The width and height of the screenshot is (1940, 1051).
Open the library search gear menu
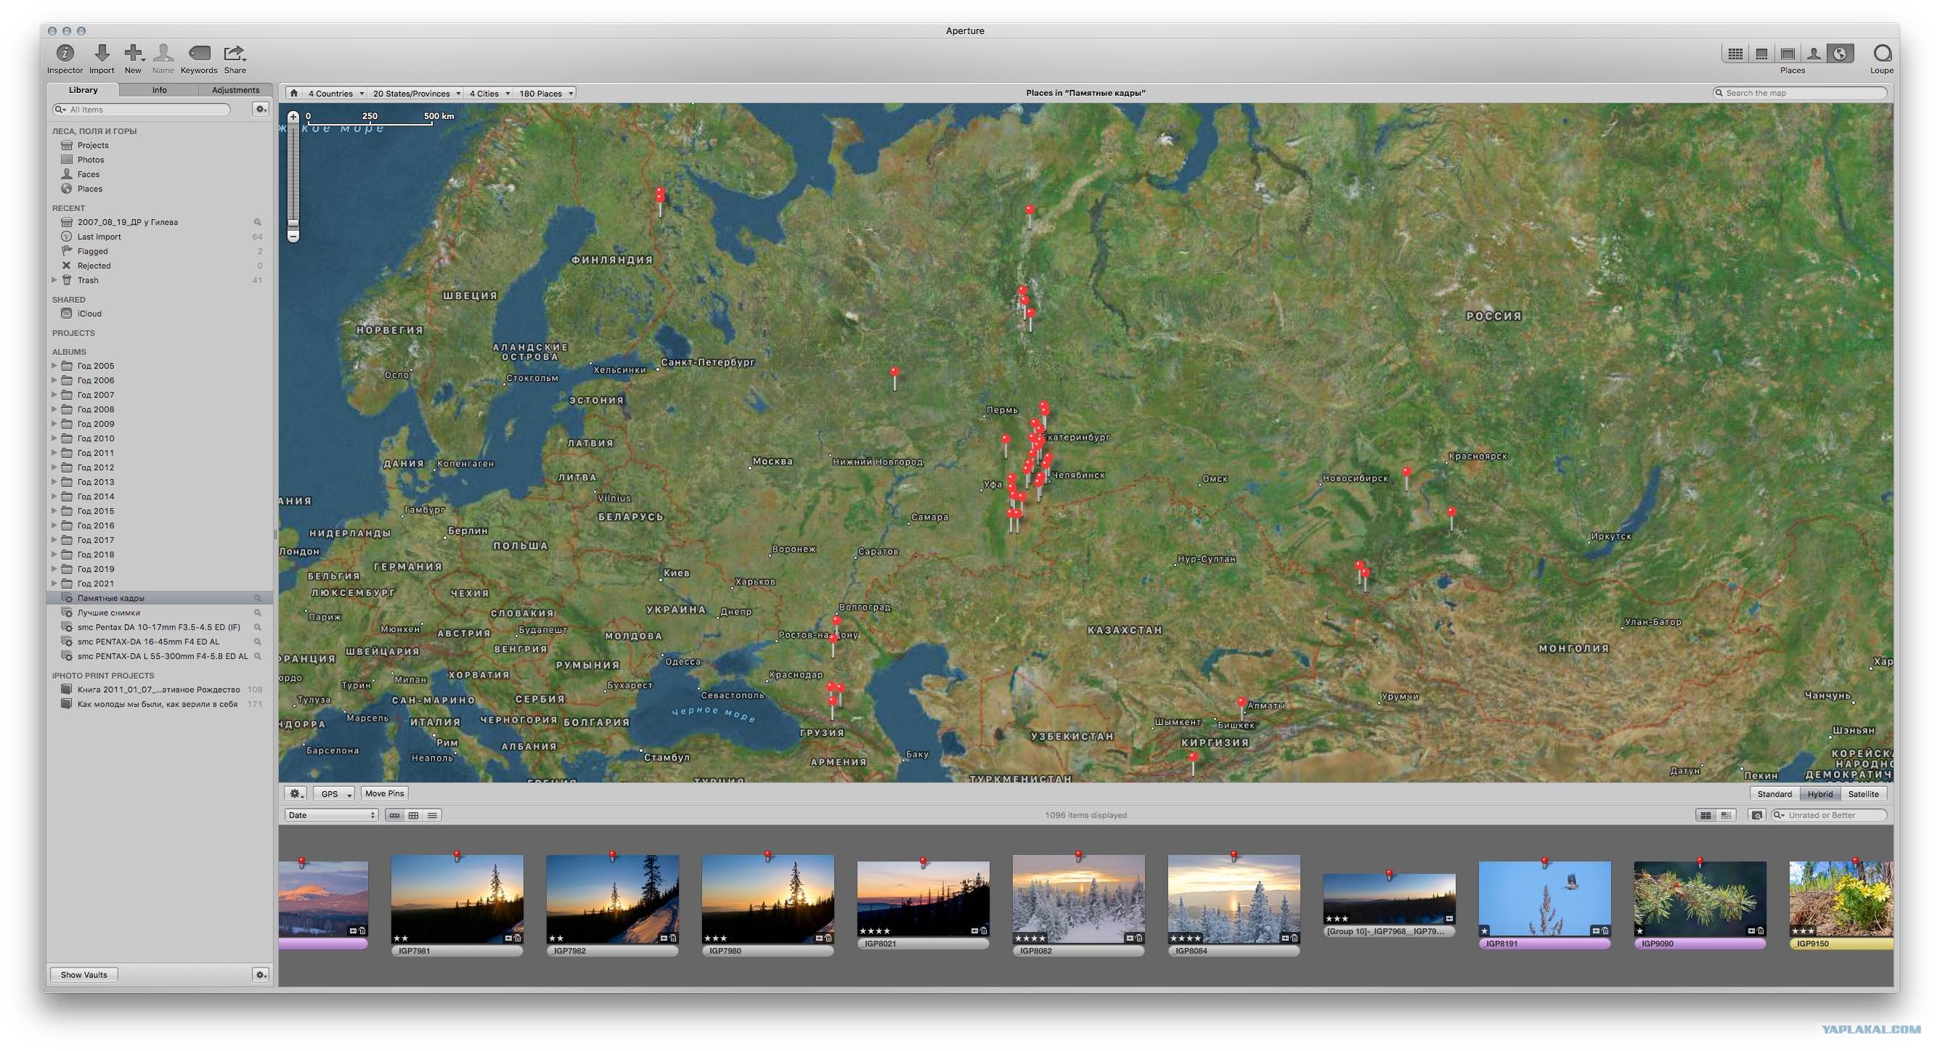click(260, 110)
